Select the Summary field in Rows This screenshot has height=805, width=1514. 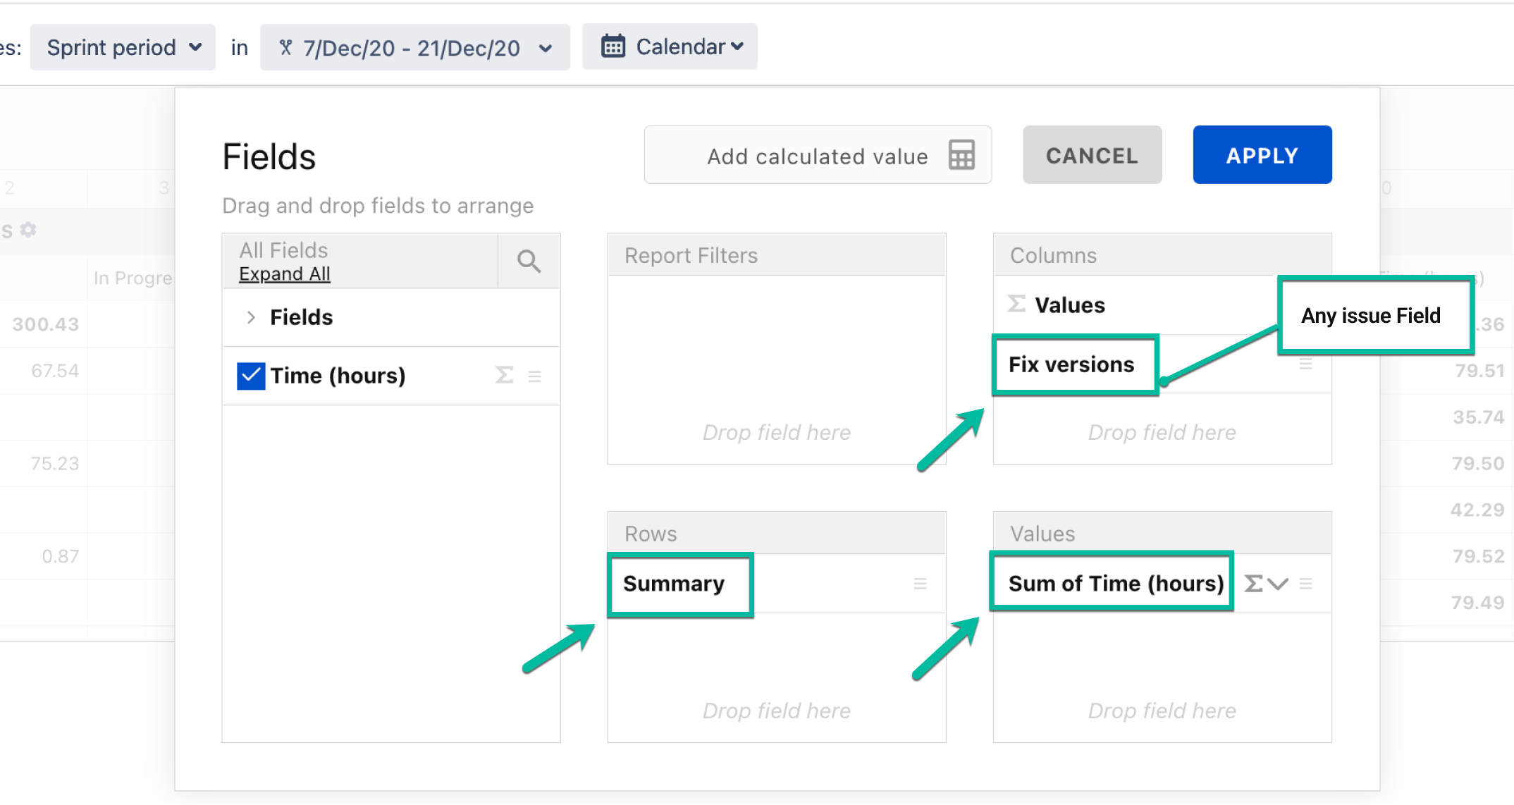pyautogui.click(x=674, y=584)
